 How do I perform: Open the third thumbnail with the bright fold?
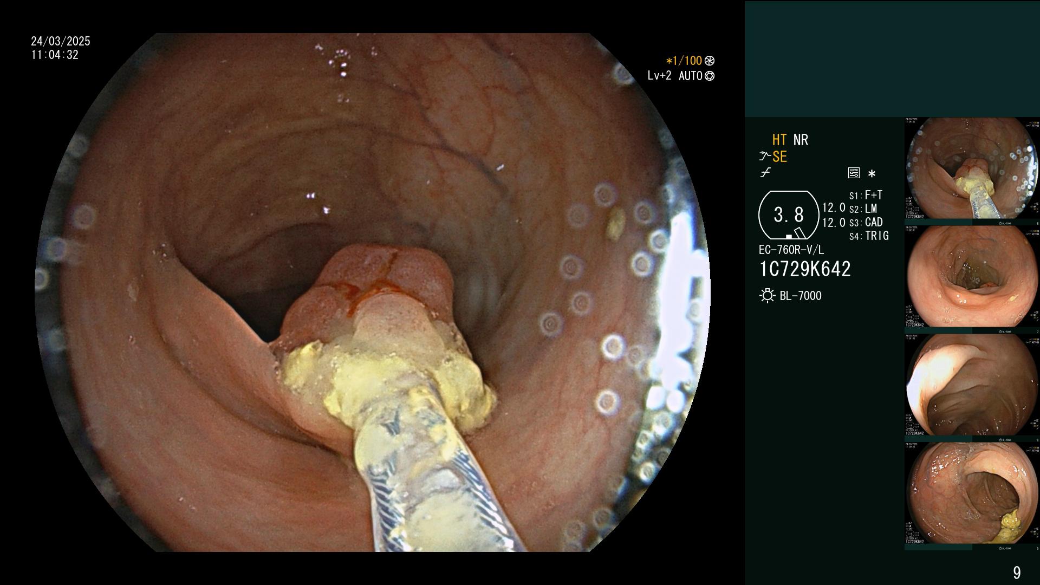tap(972, 385)
